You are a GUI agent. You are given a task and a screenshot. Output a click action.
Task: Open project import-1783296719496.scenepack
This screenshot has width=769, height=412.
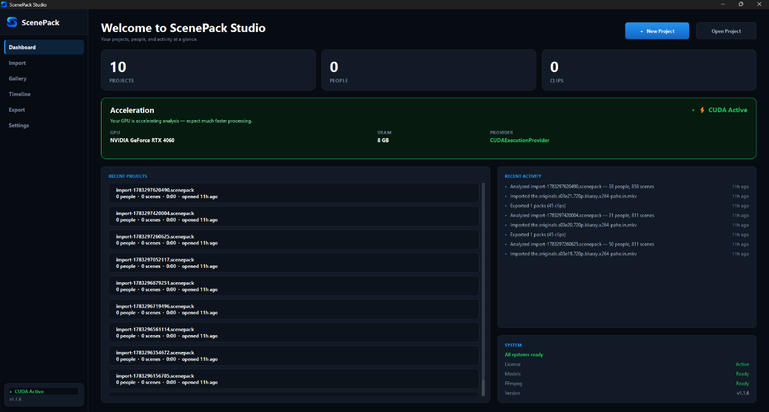(x=294, y=309)
